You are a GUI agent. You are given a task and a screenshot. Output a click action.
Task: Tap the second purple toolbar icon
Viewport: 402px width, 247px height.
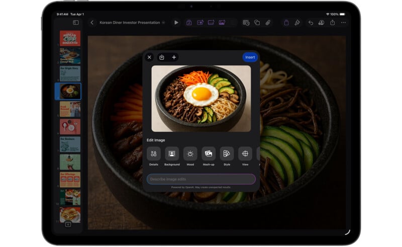pyautogui.click(x=200, y=23)
